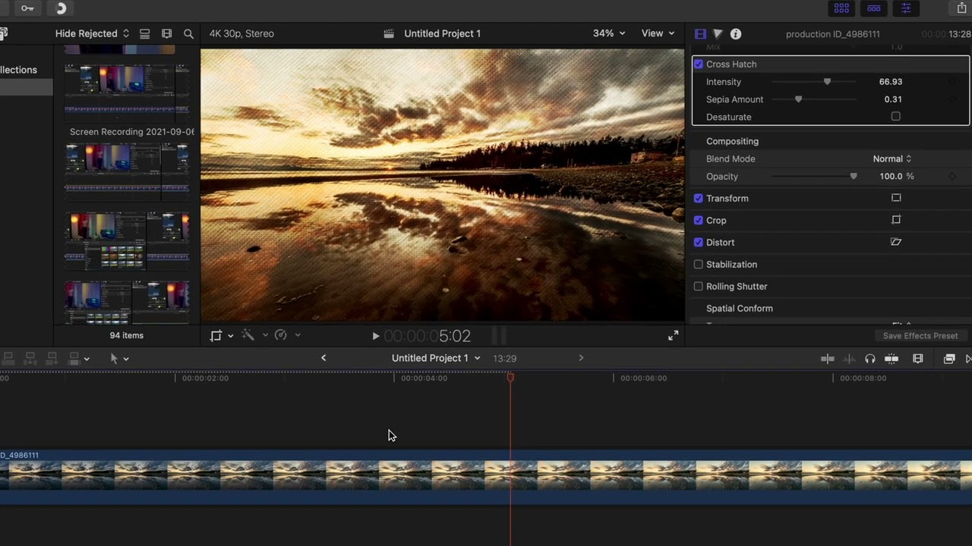Open the Blend Mode Normal dropdown
This screenshot has height=546, width=972.
[x=892, y=159]
